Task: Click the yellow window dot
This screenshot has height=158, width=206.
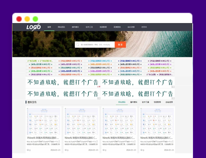Action: coord(27,19)
